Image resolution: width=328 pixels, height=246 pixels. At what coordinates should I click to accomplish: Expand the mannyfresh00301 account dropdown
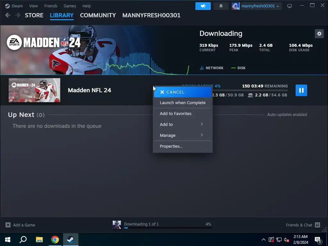point(278,6)
